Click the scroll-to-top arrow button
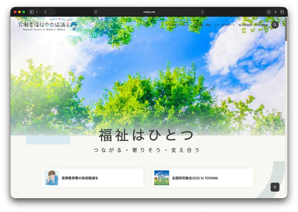Screen dimensions: 298x212 [275, 187]
